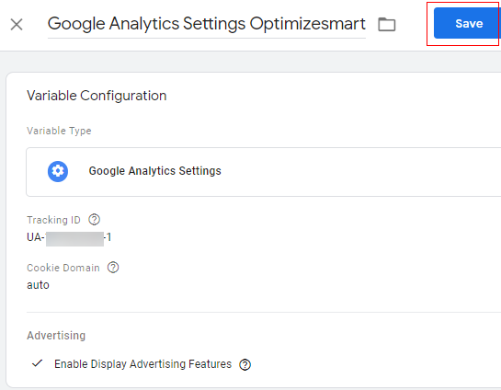Toggle Enable Display Advertising Features checkmark
Viewport: 501px width, 390px height.
38,363
